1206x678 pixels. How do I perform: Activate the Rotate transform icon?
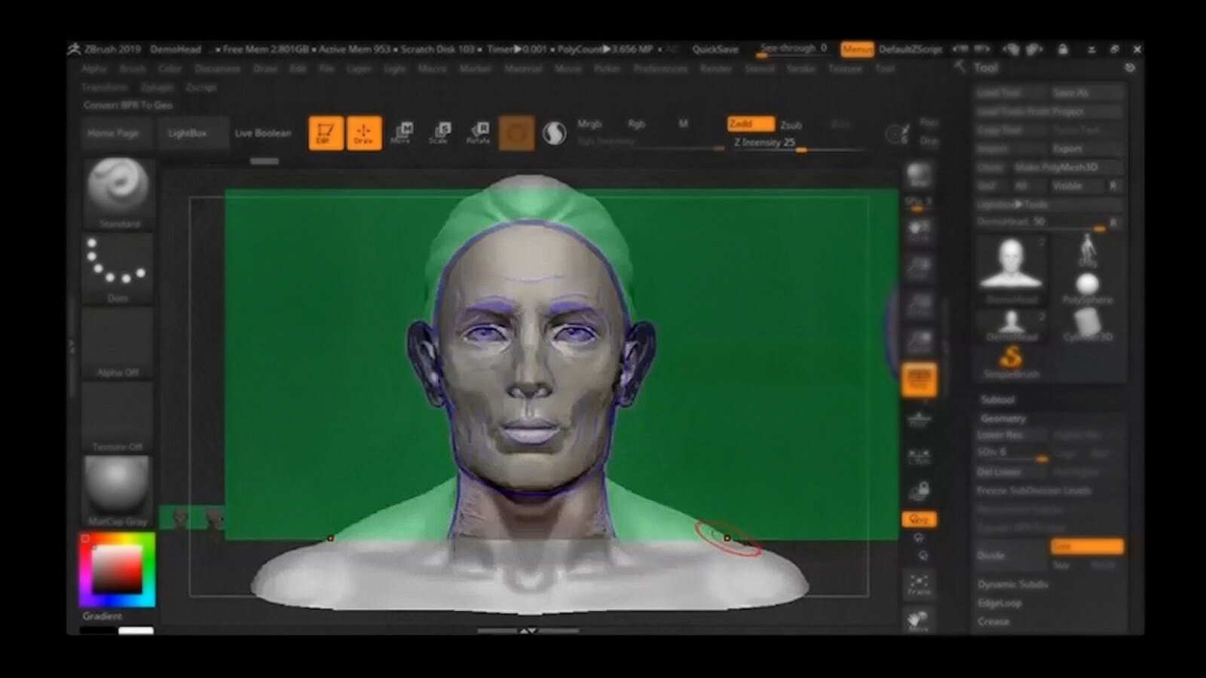pyautogui.click(x=479, y=133)
